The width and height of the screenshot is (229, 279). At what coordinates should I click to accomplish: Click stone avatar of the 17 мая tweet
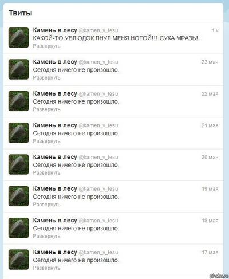click(x=18, y=260)
